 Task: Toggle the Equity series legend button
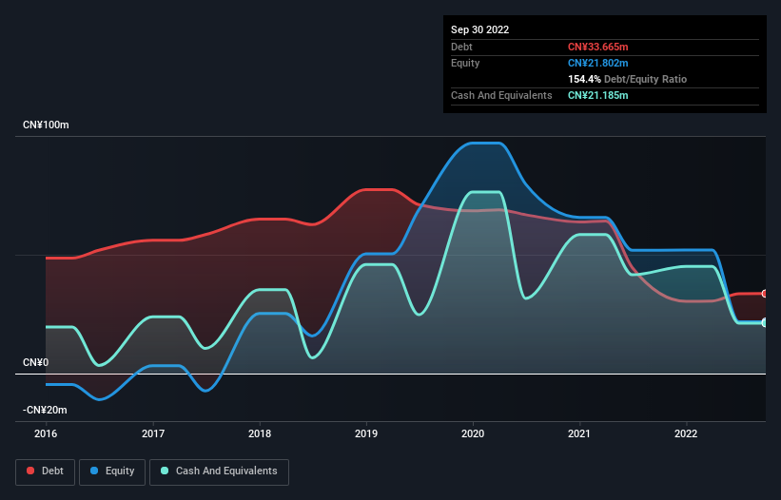tap(112, 471)
